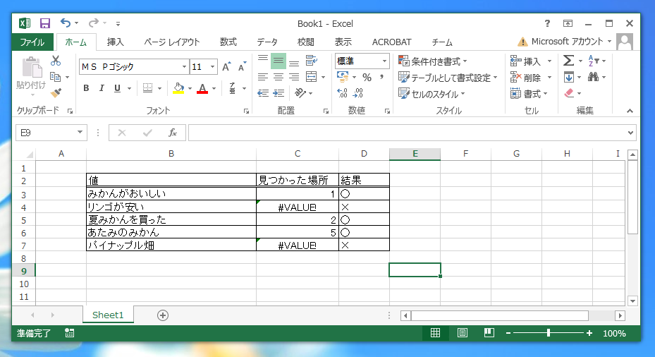Increase font size with large A icon
This screenshot has height=357, width=655.
tap(226, 67)
